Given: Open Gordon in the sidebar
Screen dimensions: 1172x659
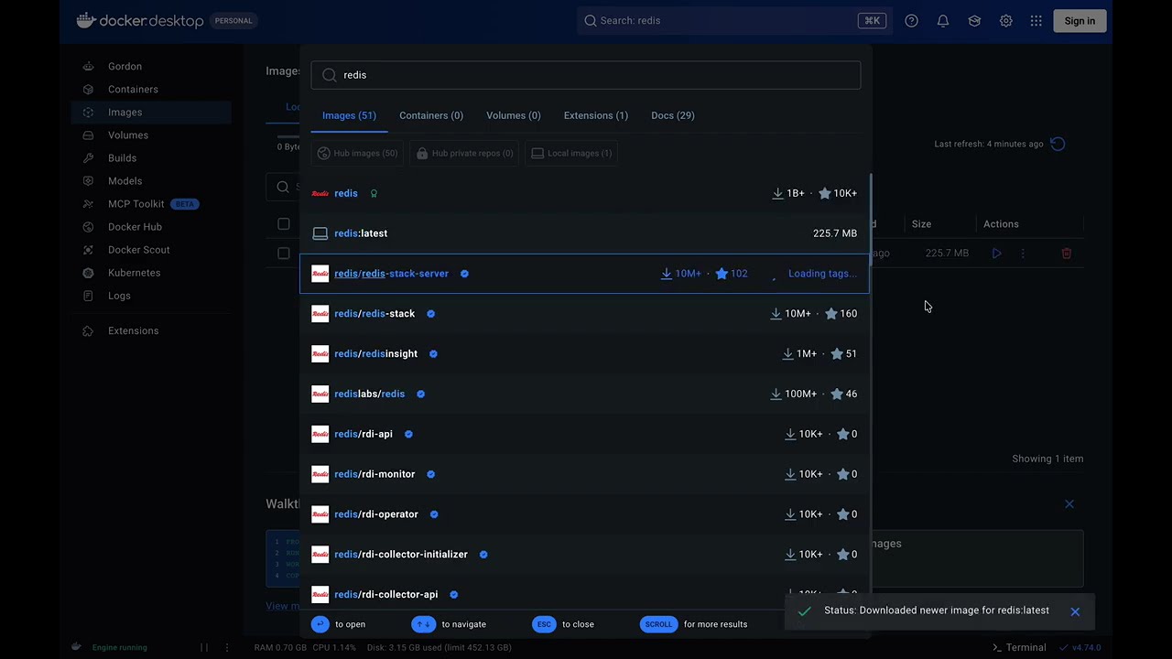Looking at the screenshot, I should click(125, 67).
